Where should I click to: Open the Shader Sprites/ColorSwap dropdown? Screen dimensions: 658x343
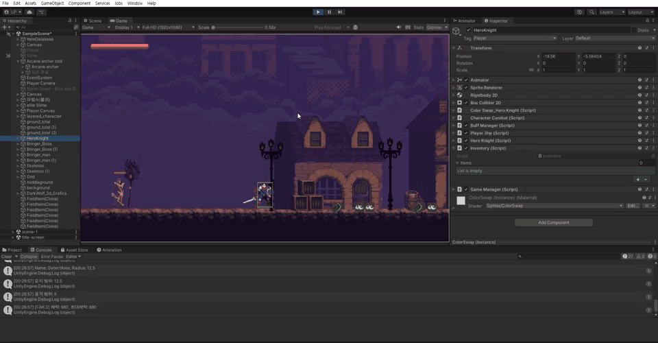tap(555, 206)
